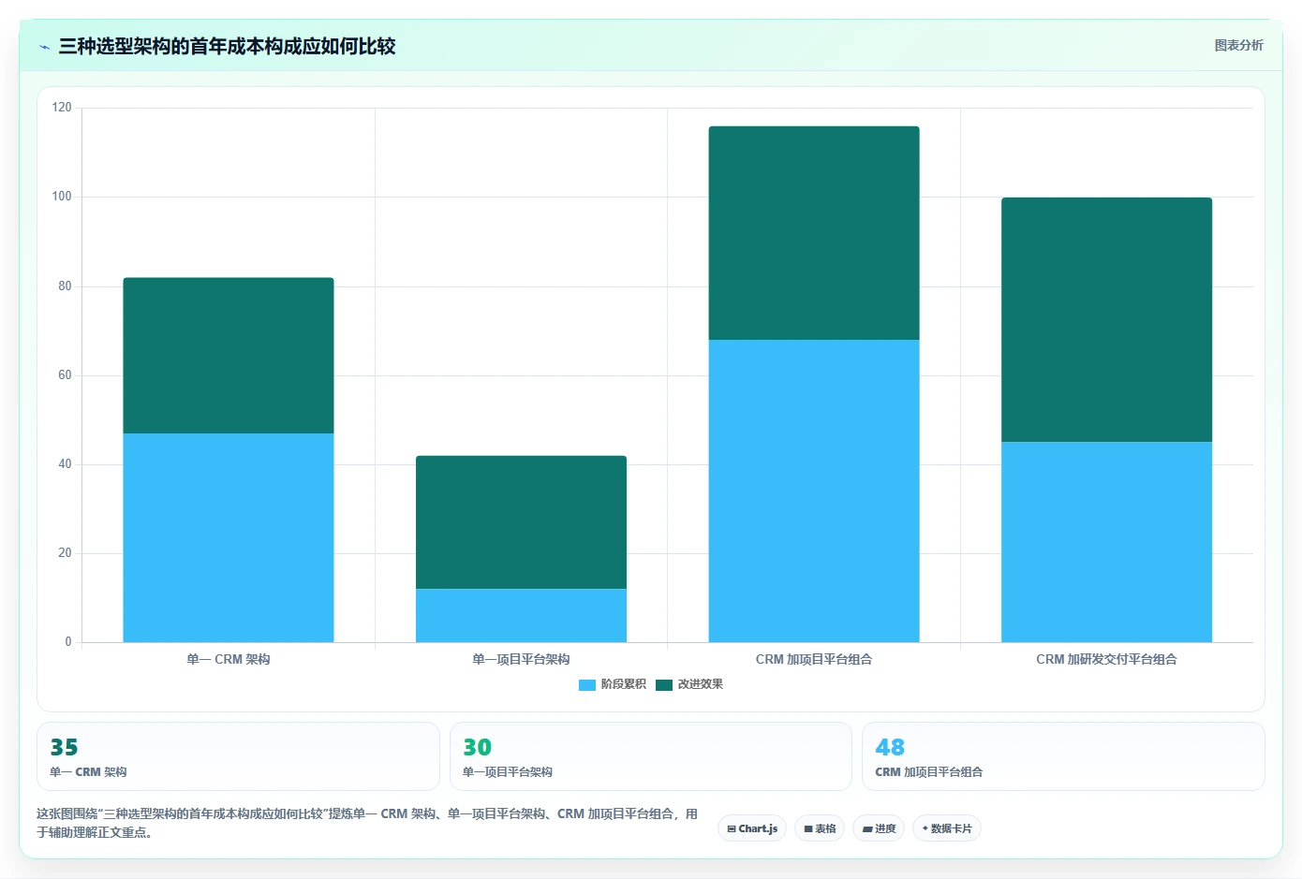Click the green segment of 单一 CRM 架构 bar
The width and height of the screenshot is (1302, 879).
click(229, 356)
